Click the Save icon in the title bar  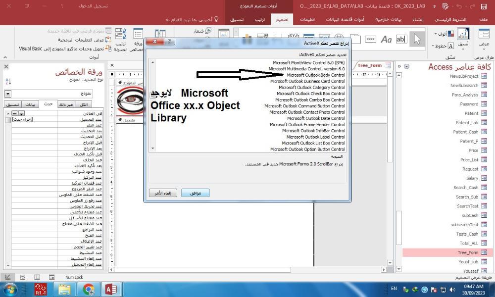(483, 6)
